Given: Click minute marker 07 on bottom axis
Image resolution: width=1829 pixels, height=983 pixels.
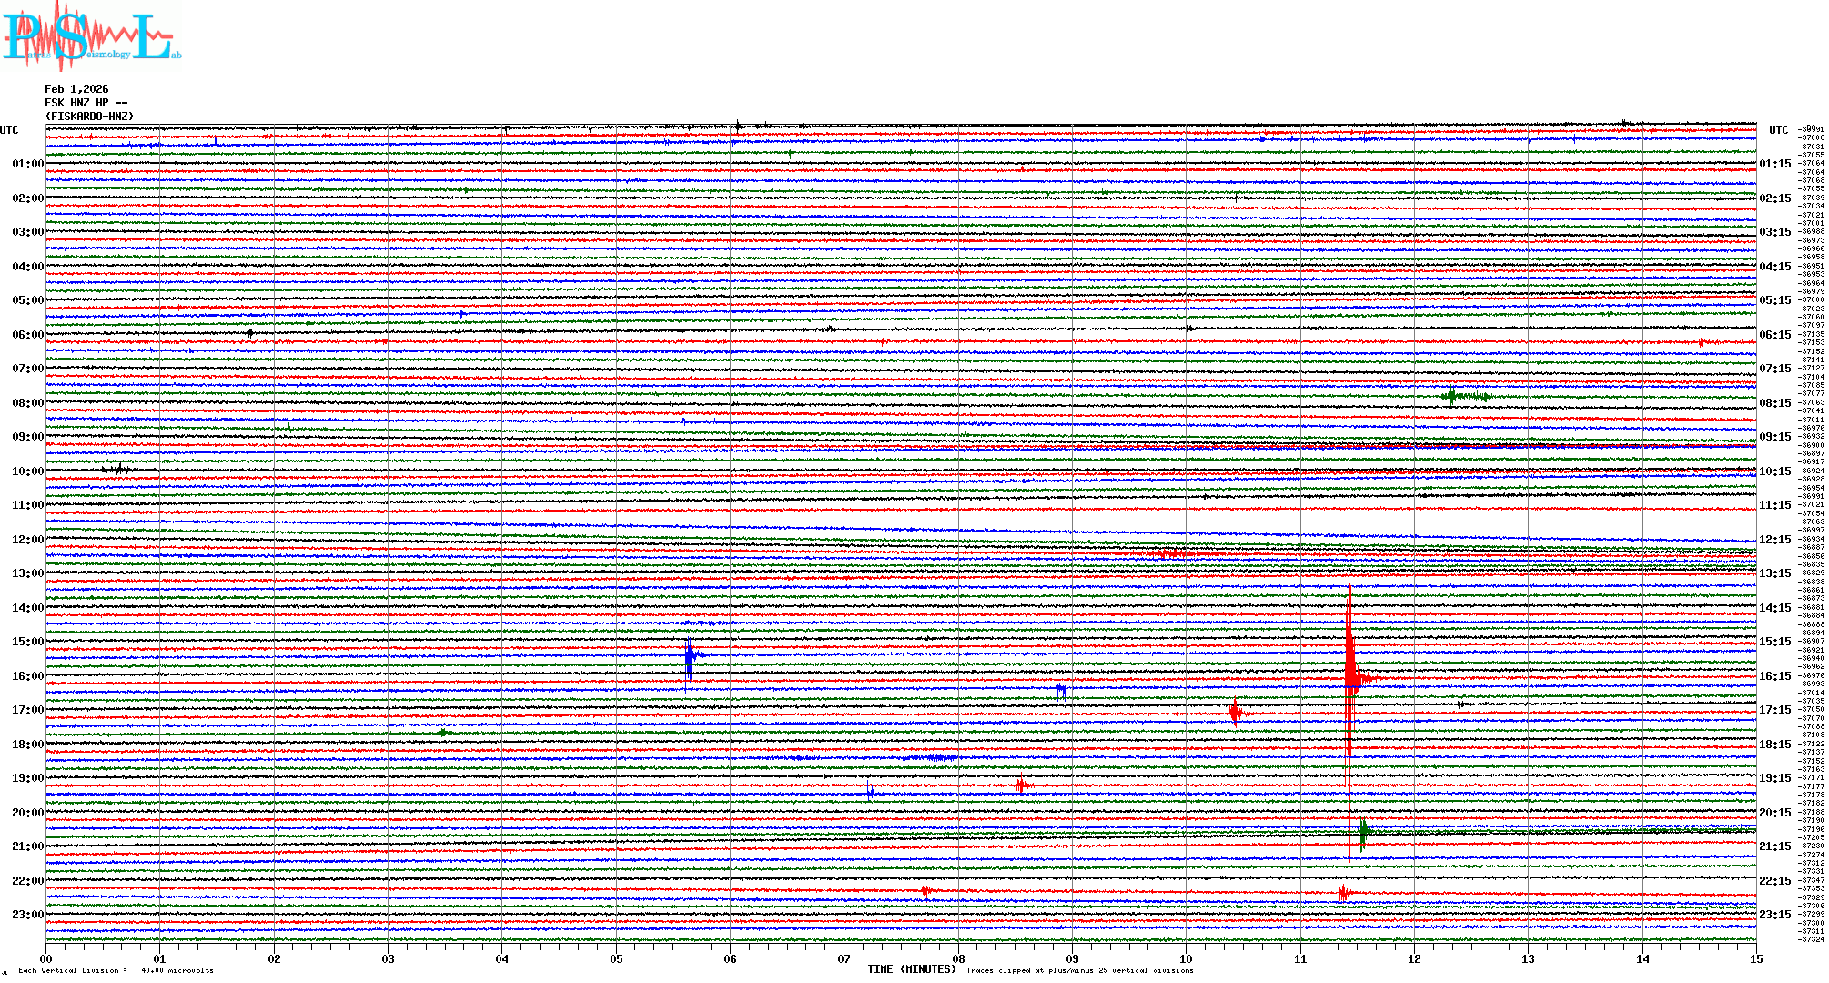Looking at the screenshot, I should 844,958.
